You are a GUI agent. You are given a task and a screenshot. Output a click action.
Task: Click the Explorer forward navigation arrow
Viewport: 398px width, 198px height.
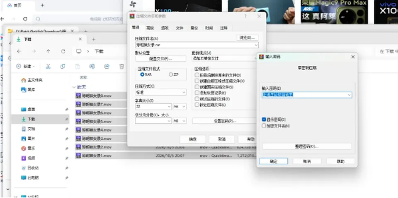[x=34, y=51]
